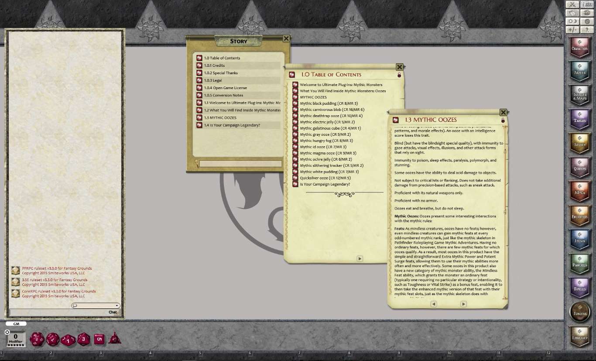
Task: Switch to the Chat tab below the message log
Action: click(x=113, y=312)
